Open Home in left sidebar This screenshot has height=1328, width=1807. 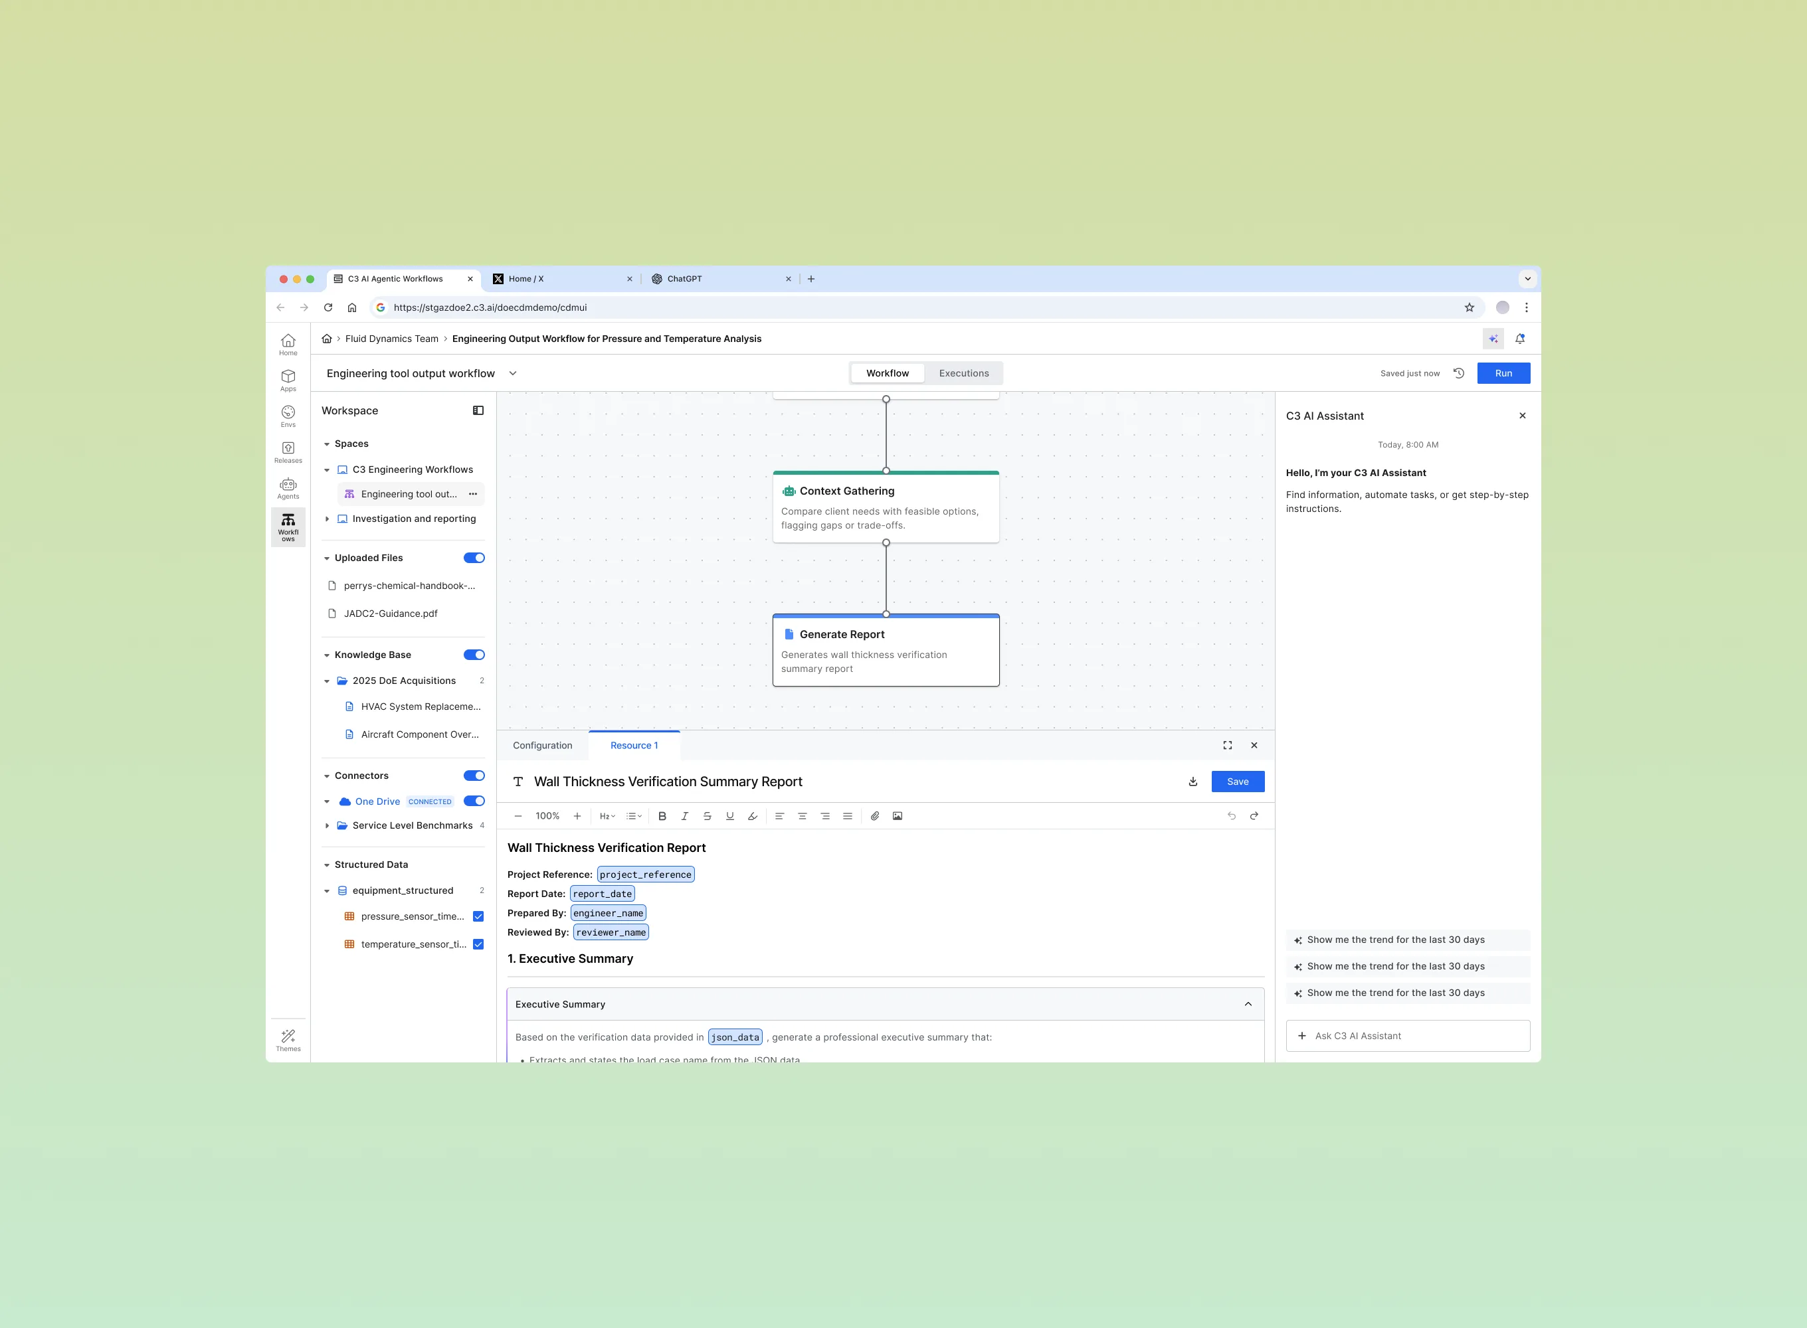(288, 345)
